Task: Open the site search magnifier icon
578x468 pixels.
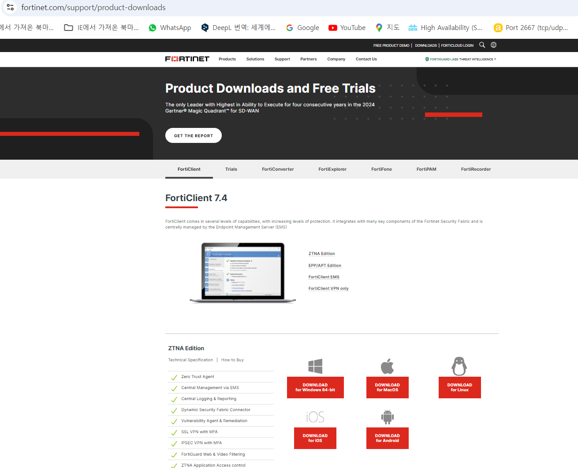Action: 482,45
